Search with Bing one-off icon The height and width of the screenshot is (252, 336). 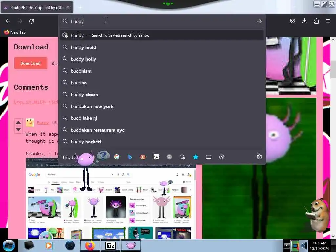130,157
